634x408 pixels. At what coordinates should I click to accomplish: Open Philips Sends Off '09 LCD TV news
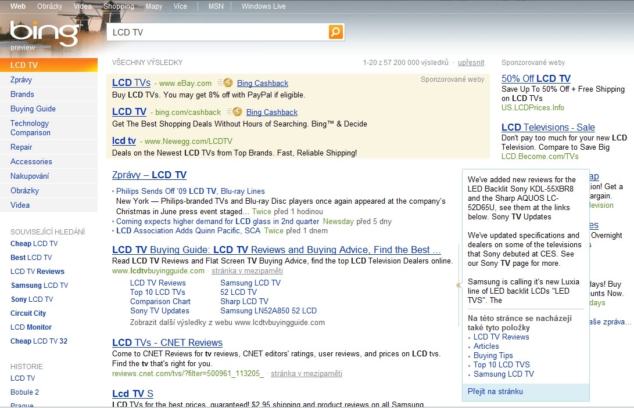click(x=191, y=191)
